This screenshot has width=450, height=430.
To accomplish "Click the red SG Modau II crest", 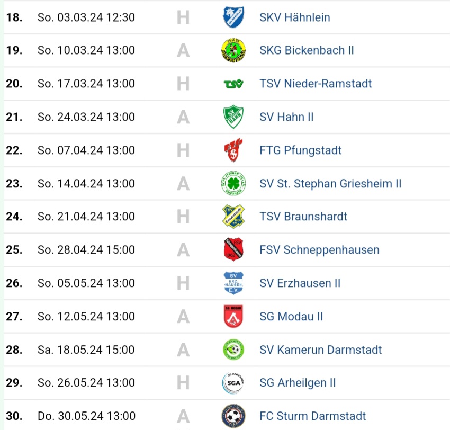I will [233, 317].
